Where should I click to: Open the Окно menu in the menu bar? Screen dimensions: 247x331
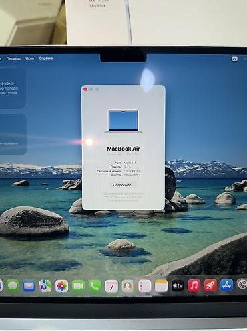[29, 58]
